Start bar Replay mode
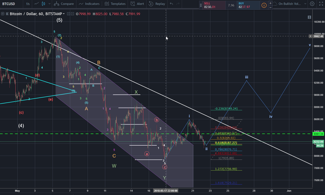The width and height of the screenshot is (325, 195). [x=157, y=4]
